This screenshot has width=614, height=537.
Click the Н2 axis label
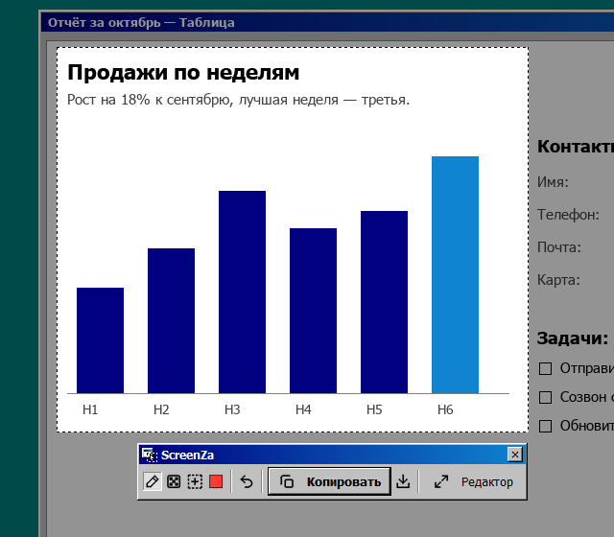click(x=161, y=409)
